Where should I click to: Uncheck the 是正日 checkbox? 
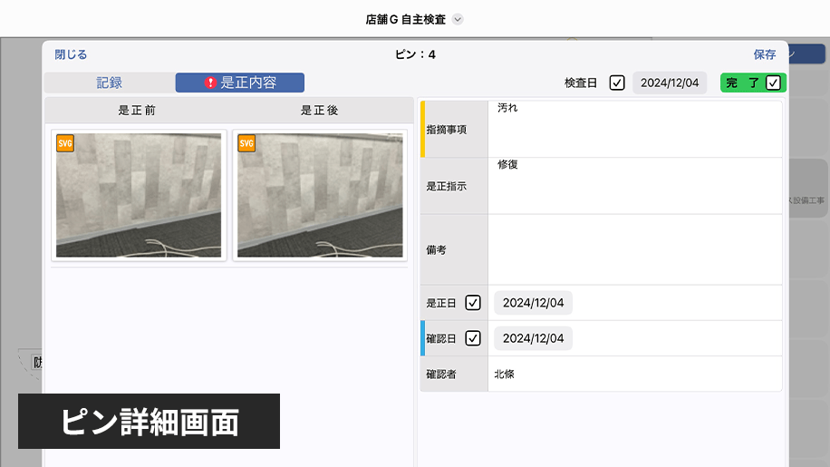point(473,303)
